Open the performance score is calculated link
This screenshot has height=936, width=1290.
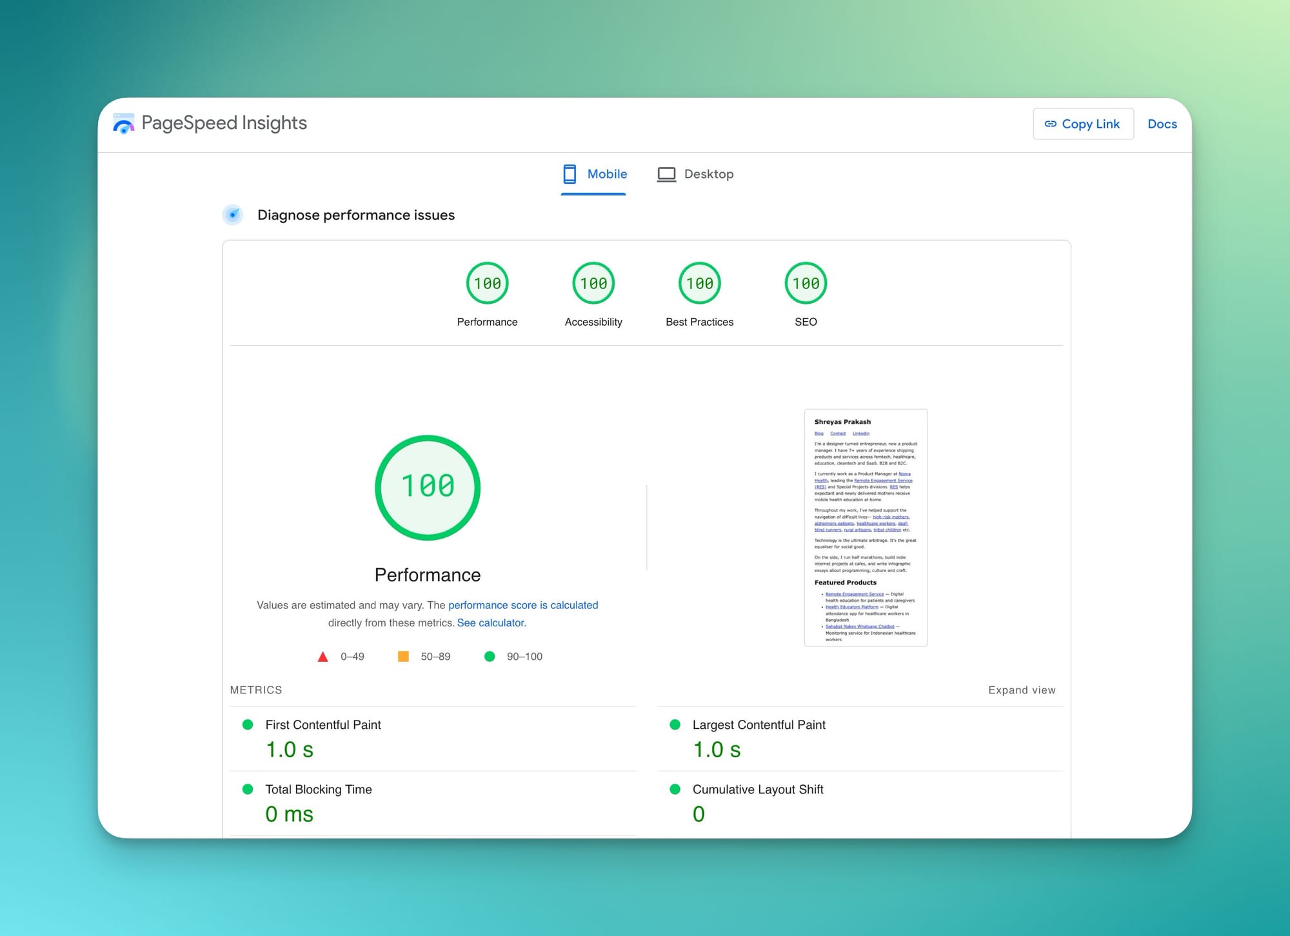pos(522,605)
